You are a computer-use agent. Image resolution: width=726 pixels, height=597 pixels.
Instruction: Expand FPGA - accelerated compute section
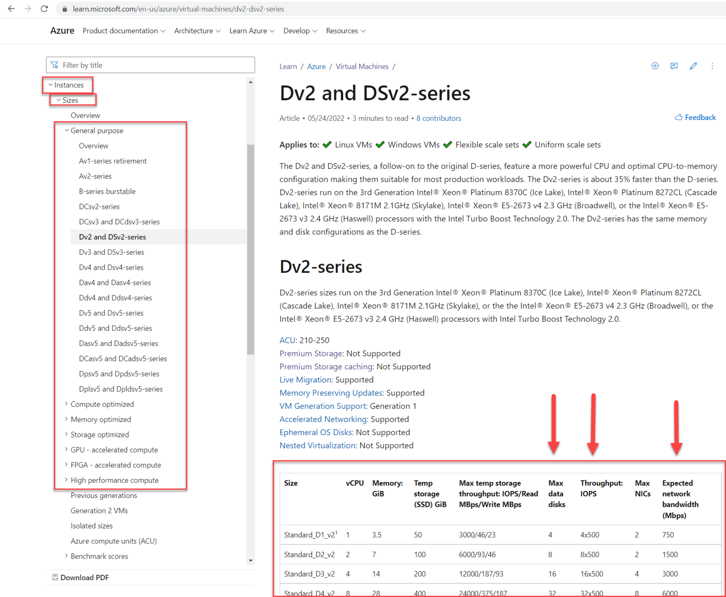click(66, 464)
